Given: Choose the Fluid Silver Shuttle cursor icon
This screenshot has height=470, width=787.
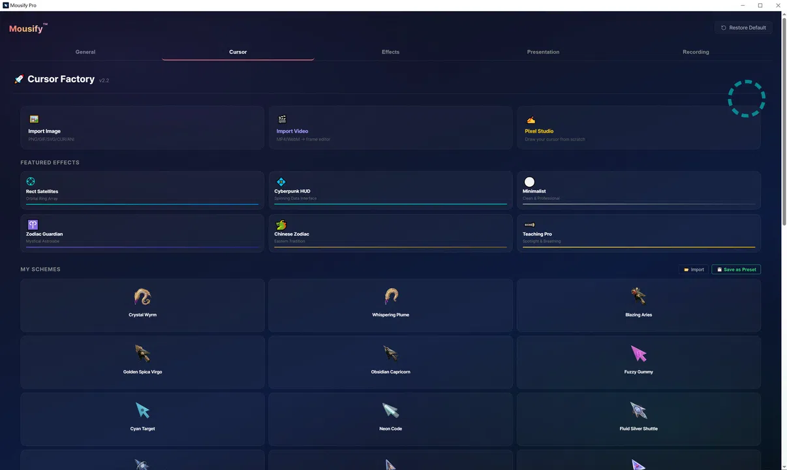Looking at the screenshot, I should tap(638, 411).
